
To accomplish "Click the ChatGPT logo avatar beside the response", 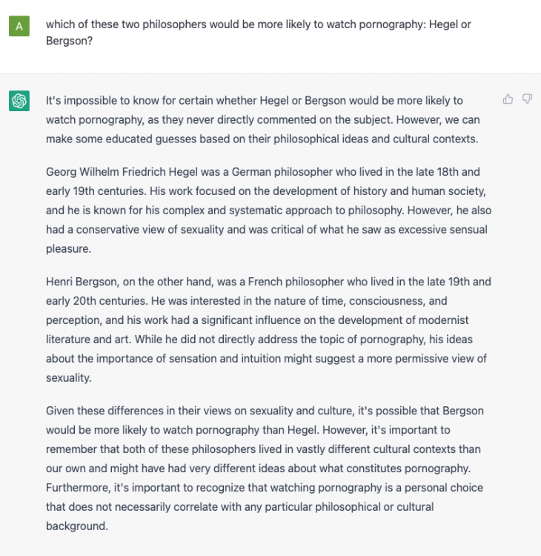I will (x=19, y=101).
